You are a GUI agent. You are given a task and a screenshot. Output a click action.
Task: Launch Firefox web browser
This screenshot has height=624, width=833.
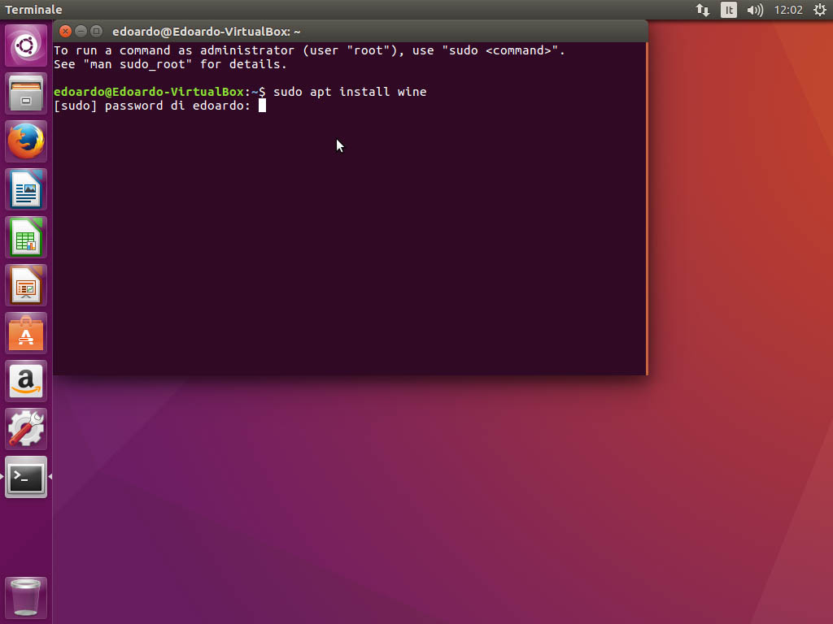tap(27, 141)
